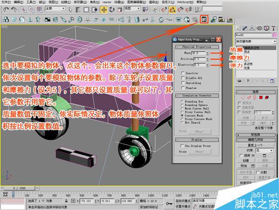
Task: Select the Proxy Concave Mesh option
Action: pyautogui.click(x=182, y=119)
